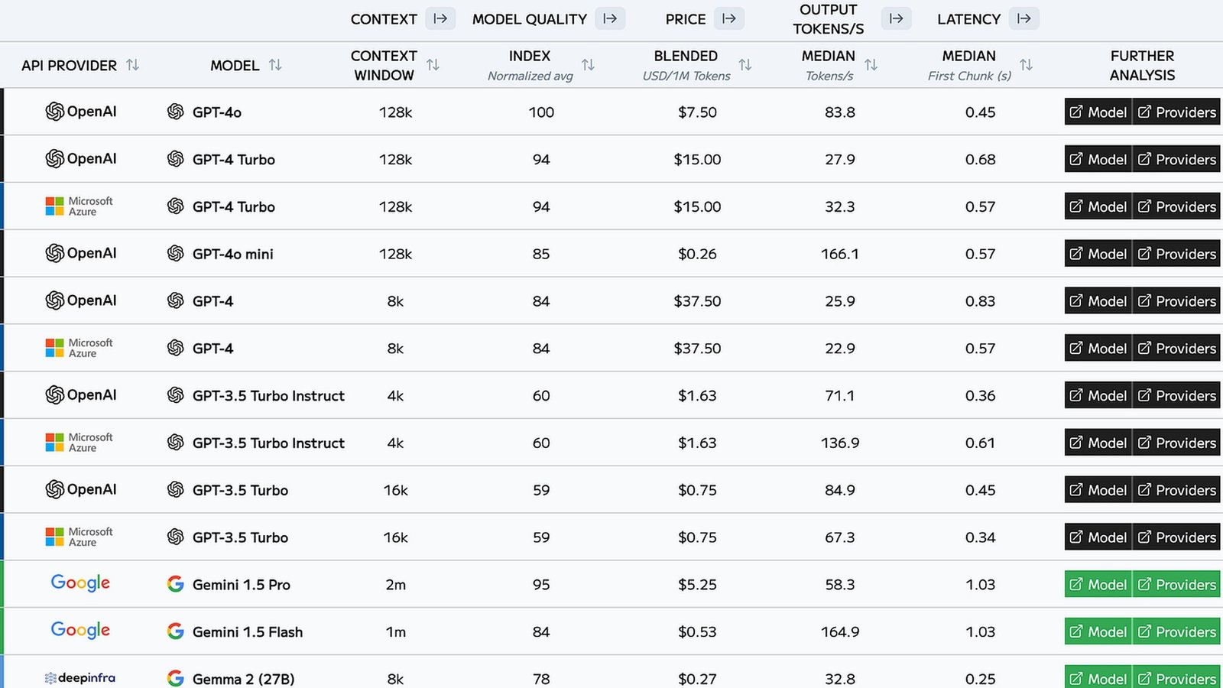Click the FURTHER ANALYSIS column header

1142,65
